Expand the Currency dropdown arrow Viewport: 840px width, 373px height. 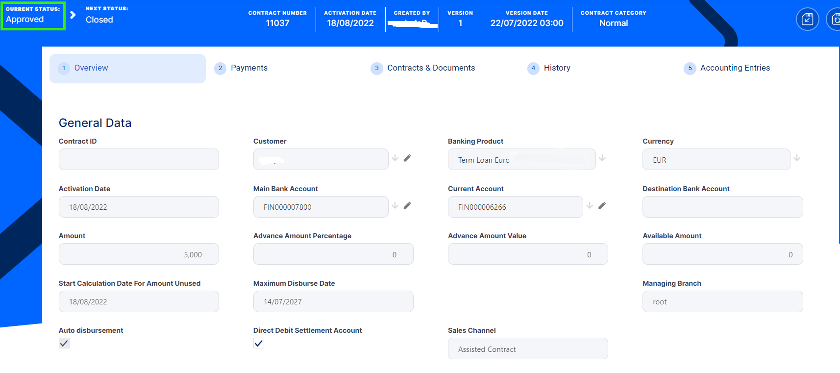(797, 158)
